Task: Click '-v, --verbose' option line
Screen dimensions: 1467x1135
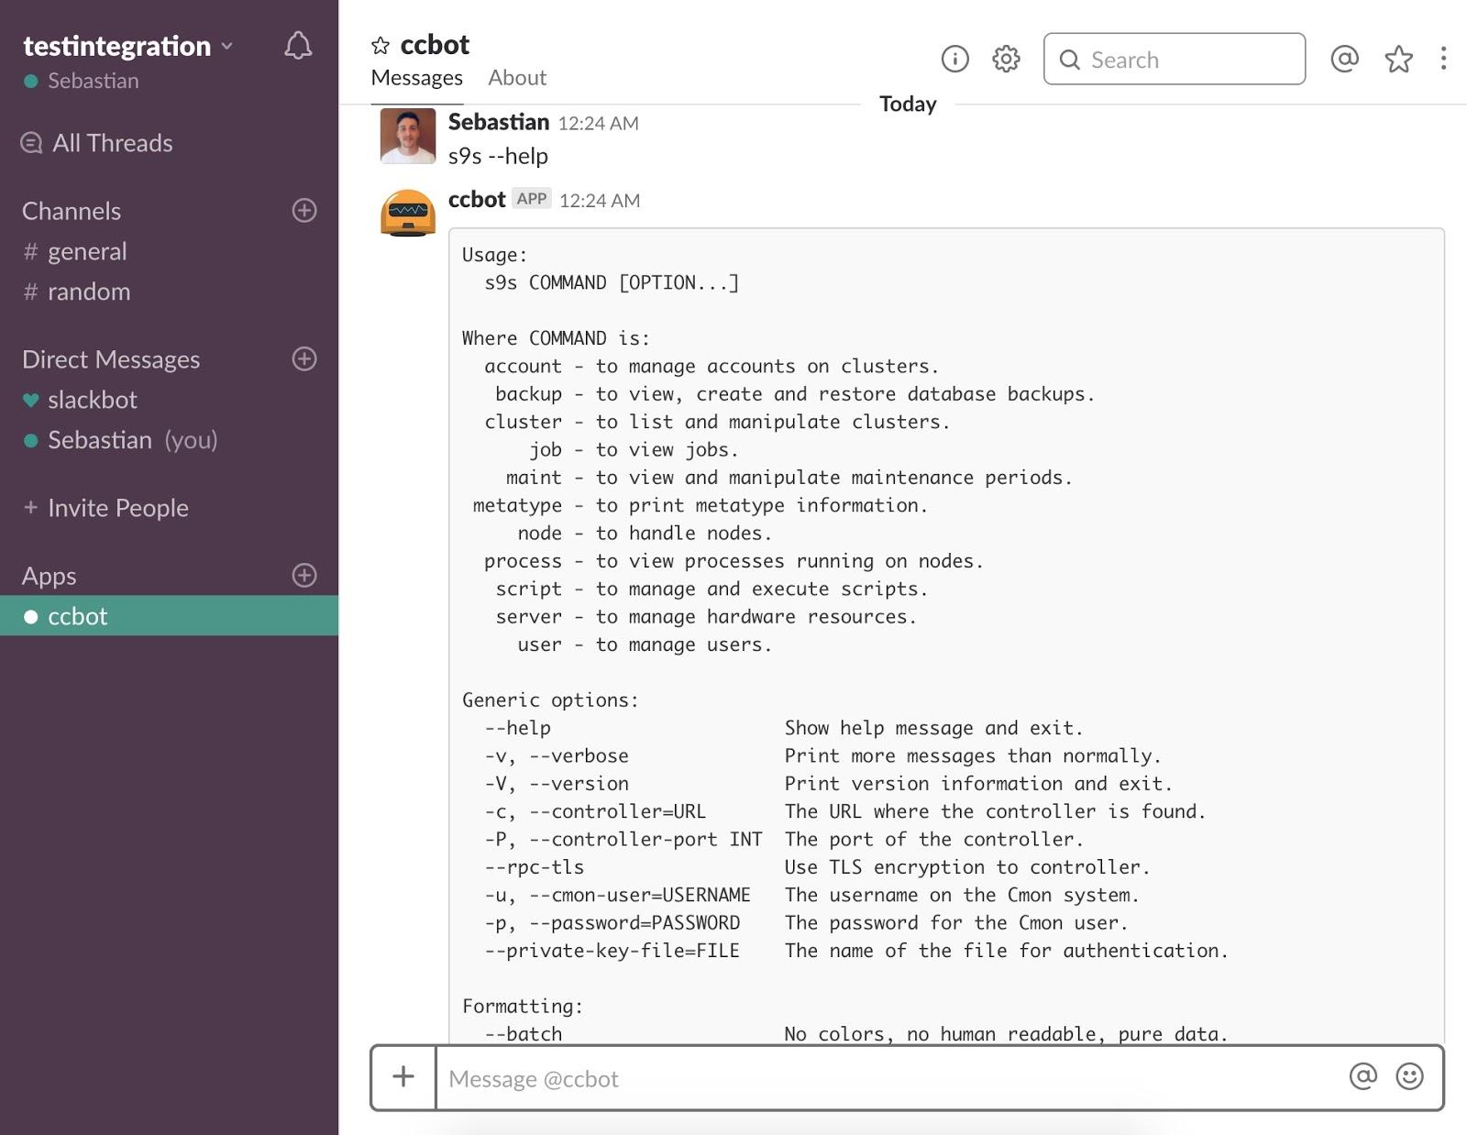Action: pyautogui.click(x=823, y=755)
